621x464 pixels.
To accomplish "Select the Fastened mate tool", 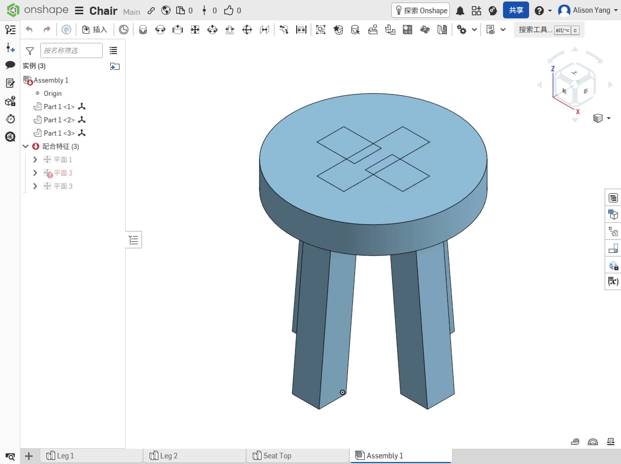I will (x=143, y=30).
